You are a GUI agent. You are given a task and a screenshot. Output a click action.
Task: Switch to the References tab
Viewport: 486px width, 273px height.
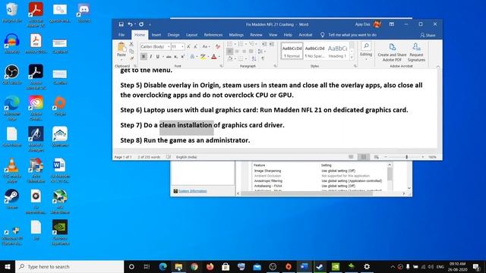point(213,35)
